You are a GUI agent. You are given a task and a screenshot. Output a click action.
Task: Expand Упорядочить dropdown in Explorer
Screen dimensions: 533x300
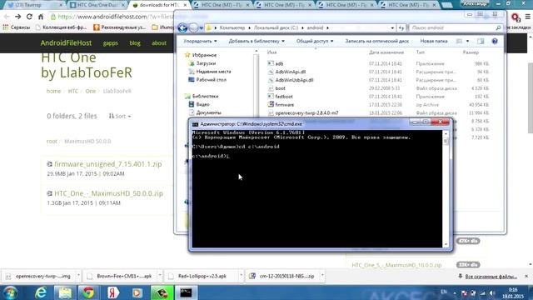[x=200, y=41]
